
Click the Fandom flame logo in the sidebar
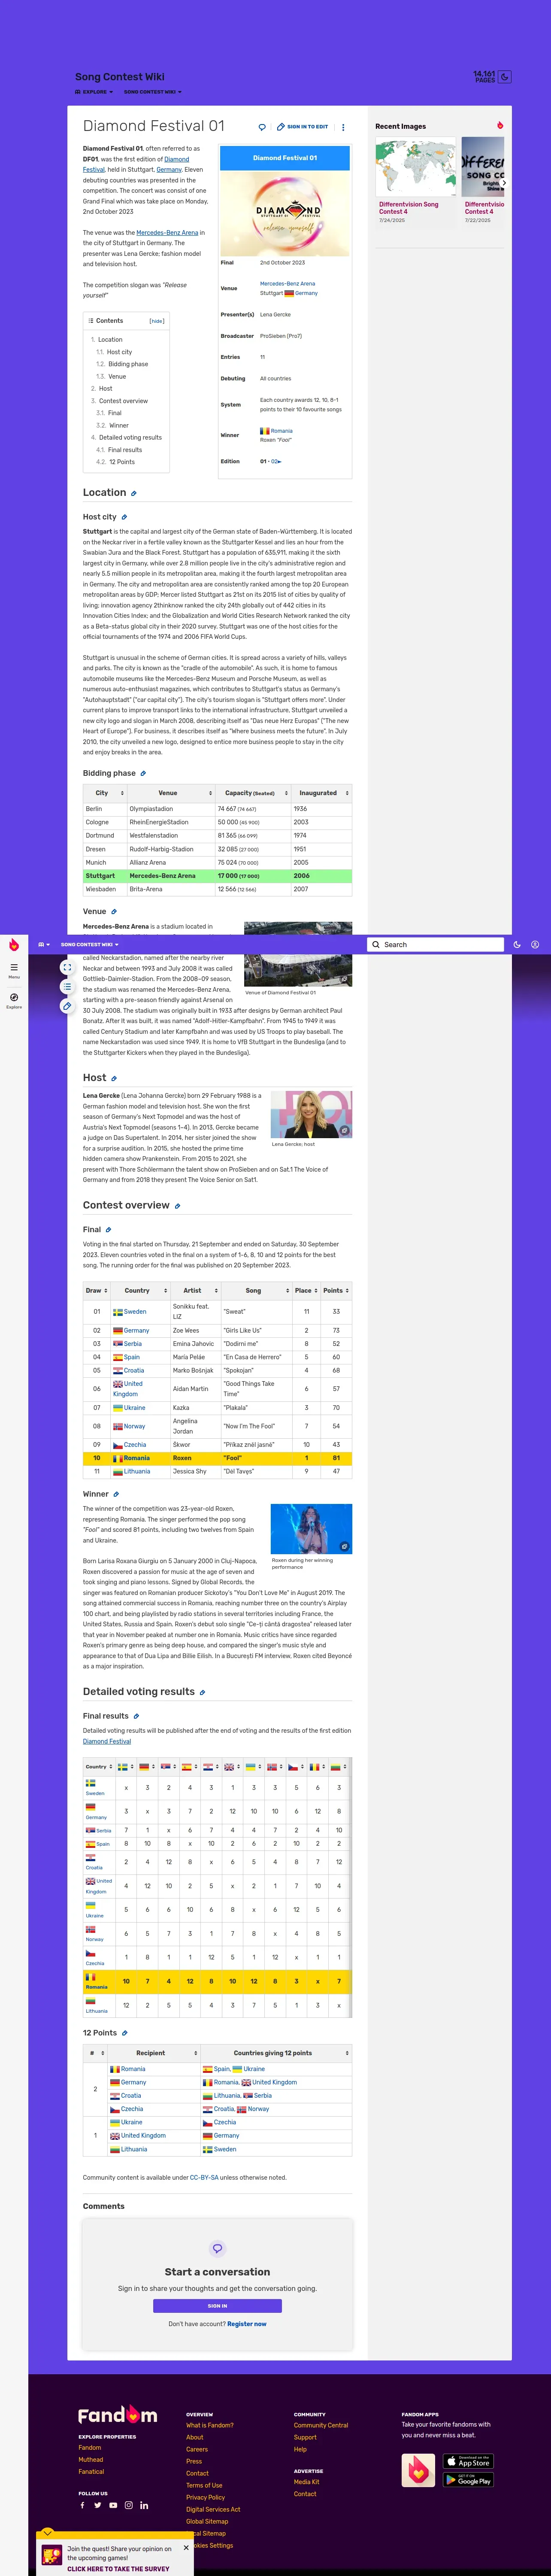pos(14,944)
